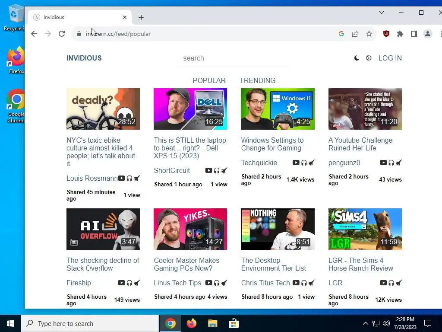Launch Firefox from the taskbar

[191, 323]
